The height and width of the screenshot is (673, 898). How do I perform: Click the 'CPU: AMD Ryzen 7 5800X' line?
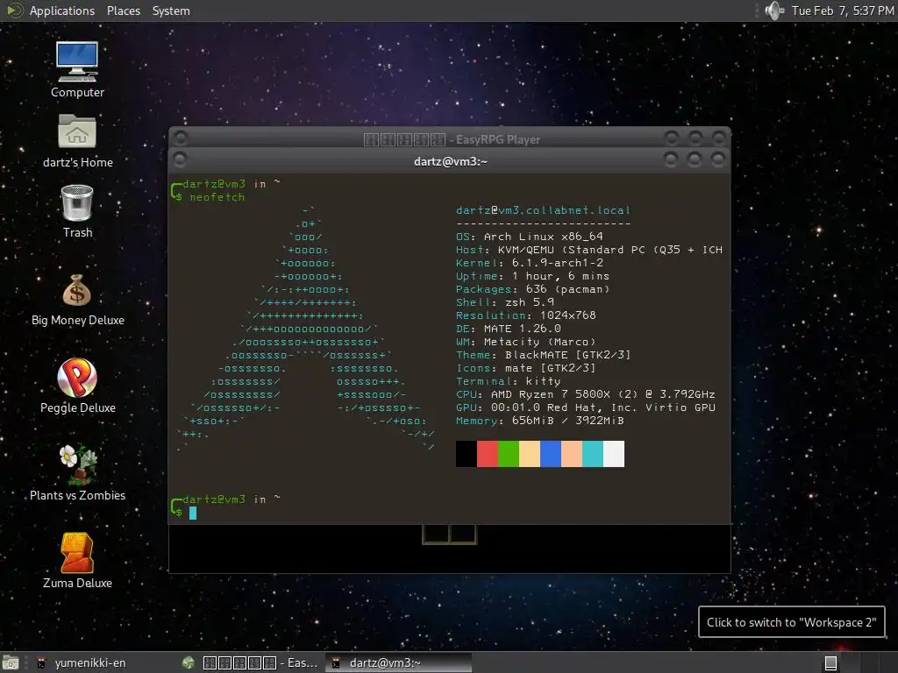(585, 394)
